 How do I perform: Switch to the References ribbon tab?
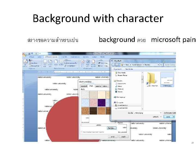(64, 57)
